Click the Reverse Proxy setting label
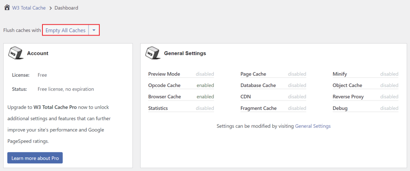The image size is (410, 171). (348, 97)
